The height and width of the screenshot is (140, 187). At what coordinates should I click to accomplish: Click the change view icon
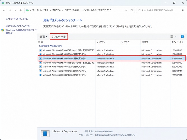click(172, 36)
